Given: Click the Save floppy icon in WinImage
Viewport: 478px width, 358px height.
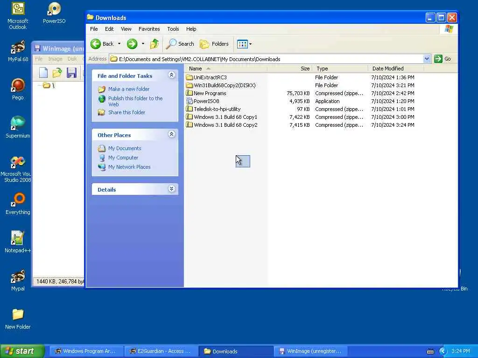Looking at the screenshot, I should point(71,73).
